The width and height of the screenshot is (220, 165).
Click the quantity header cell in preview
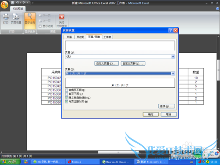click(196, 72)
